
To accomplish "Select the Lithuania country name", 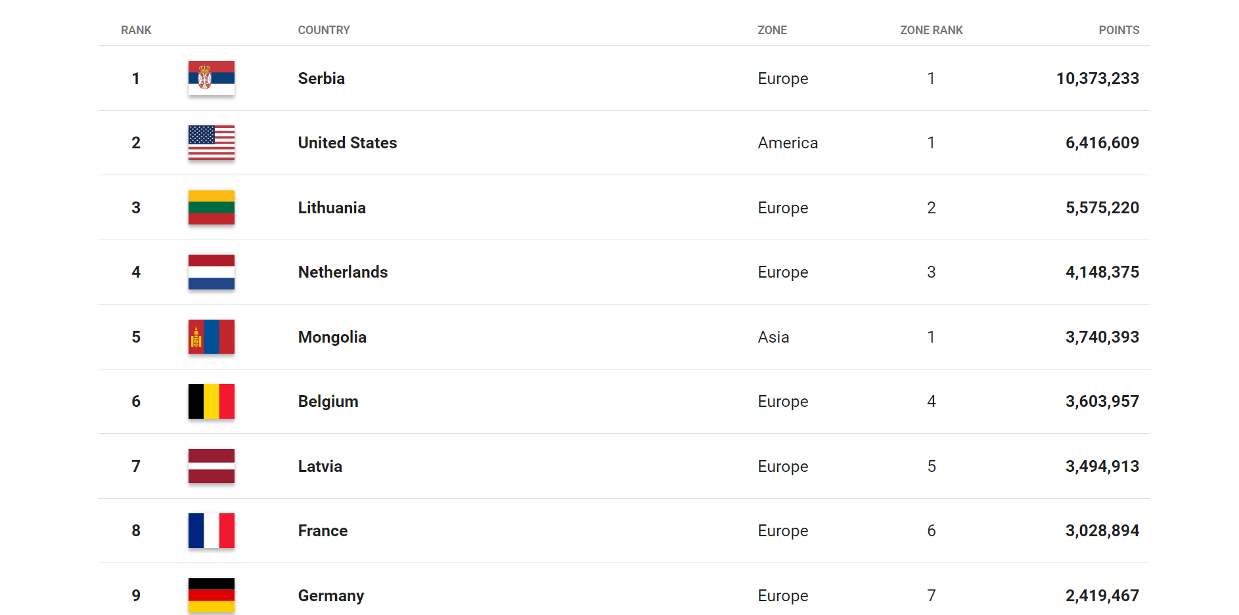I will (332, 207).
